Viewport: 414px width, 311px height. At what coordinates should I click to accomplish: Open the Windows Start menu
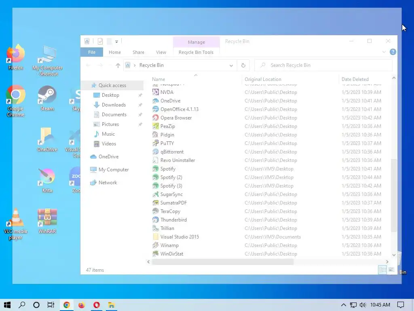click(7, 305)
